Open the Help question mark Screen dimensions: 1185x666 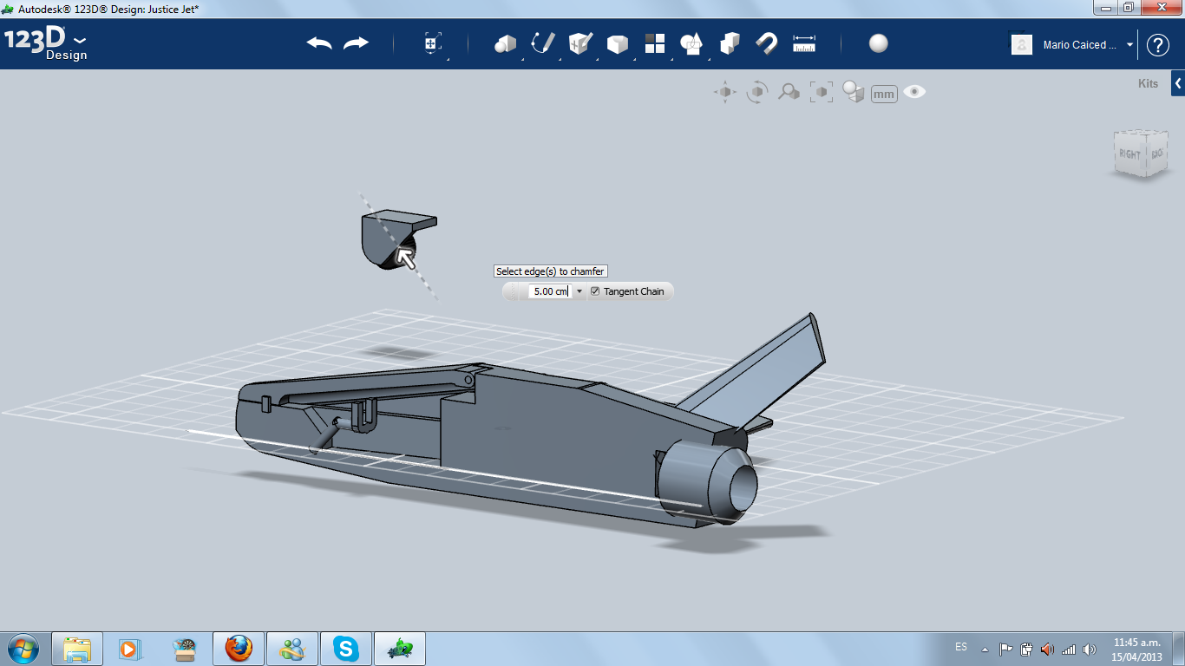pyautogui.click(x=1158, y=45)
